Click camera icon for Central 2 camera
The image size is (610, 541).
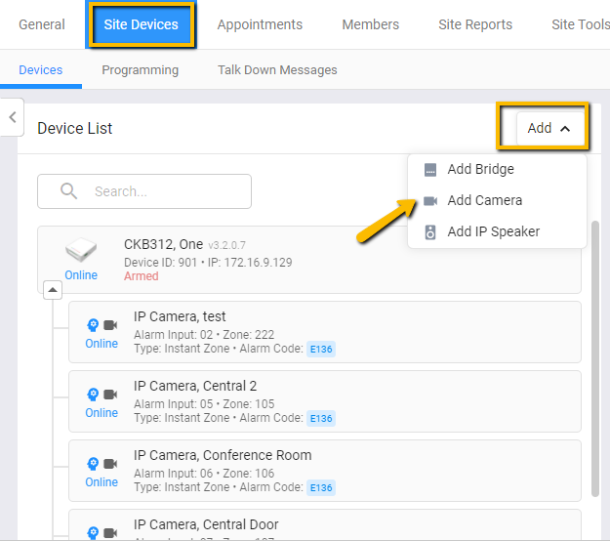(x=110, y=395)
